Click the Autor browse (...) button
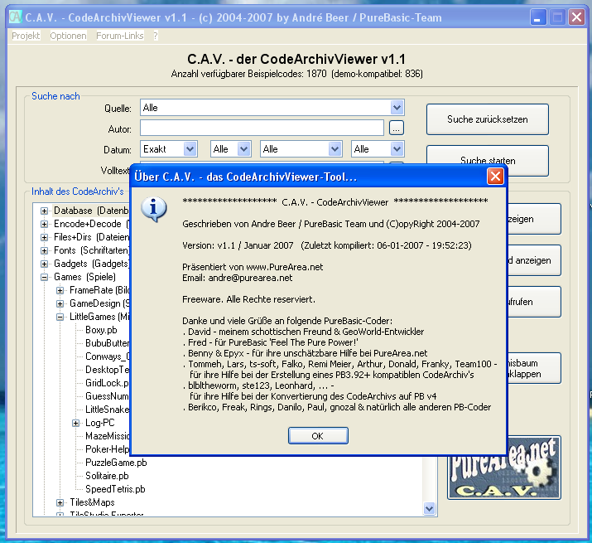 (x=397, y=128)
